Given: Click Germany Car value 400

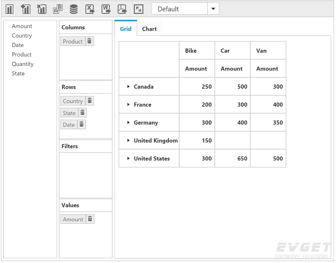Looking at the screenshot, I should coord(232,122).
